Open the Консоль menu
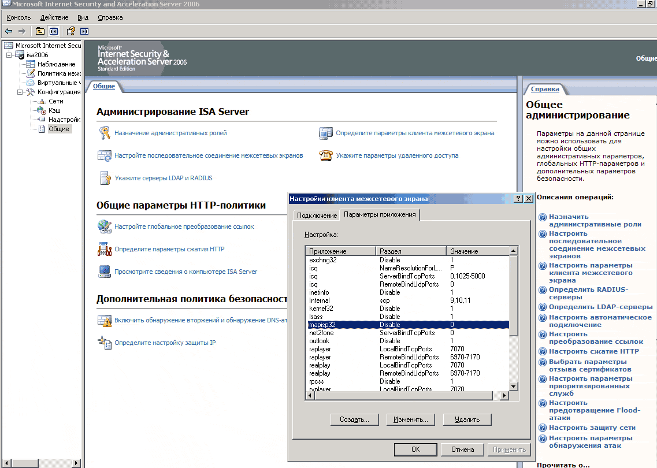 (18, 17)
